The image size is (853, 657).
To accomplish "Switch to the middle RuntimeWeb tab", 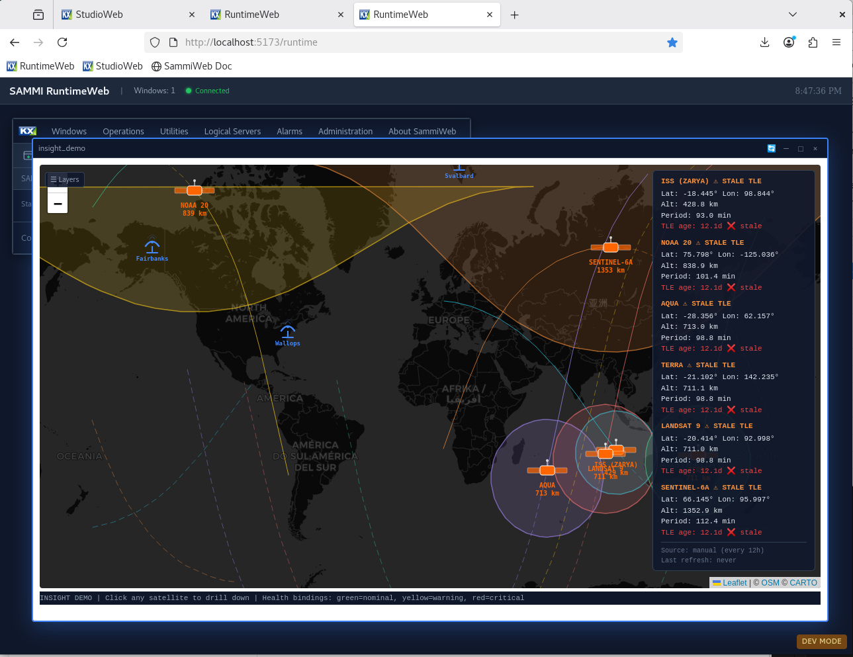I will pyautogui.click(x=277, y=15).
